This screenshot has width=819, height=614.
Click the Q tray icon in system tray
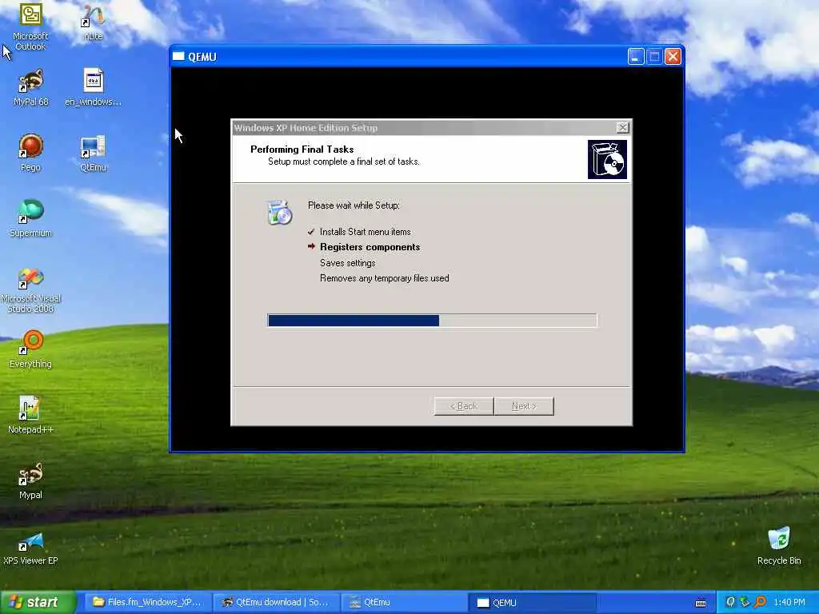(x=730, y=602)
